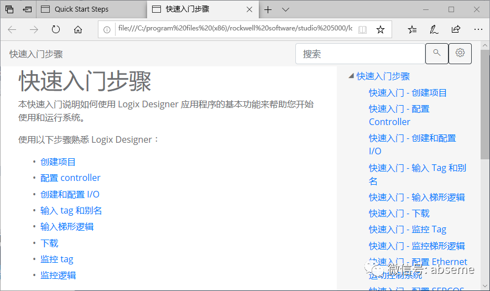Click the search magnifier button
The height and width of the screenshot is (291, 490).
point(437,54)
